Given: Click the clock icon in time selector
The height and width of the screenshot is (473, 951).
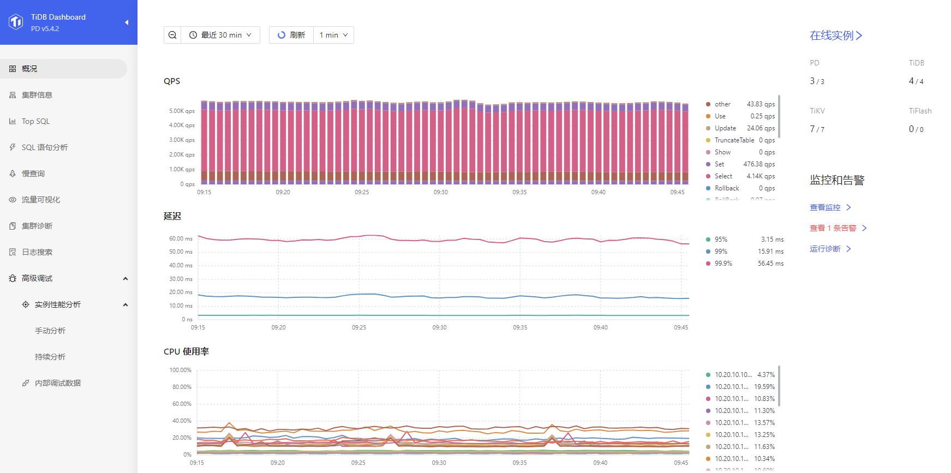Looking at the screenshot, I should coord(193,35).
